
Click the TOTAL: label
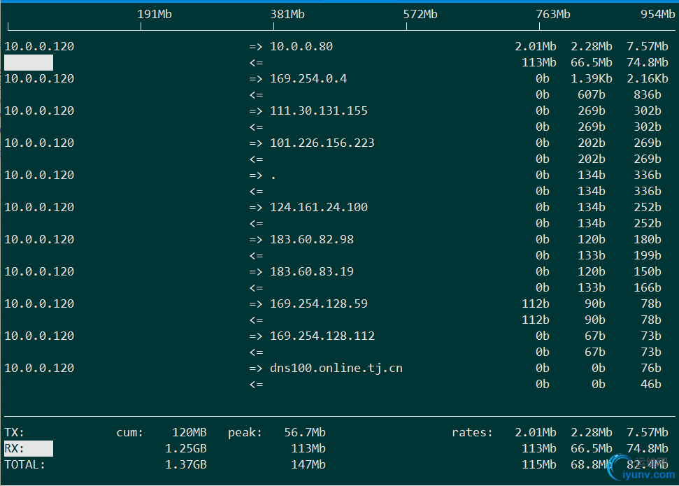tap(25, 464)
